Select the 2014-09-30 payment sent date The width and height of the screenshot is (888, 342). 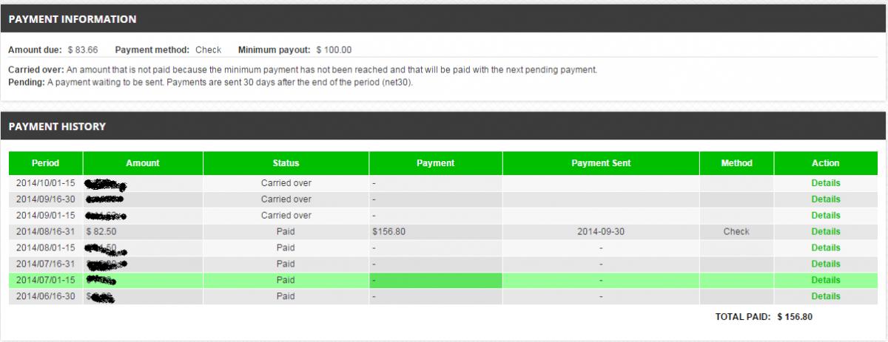(x=601, y=231)
